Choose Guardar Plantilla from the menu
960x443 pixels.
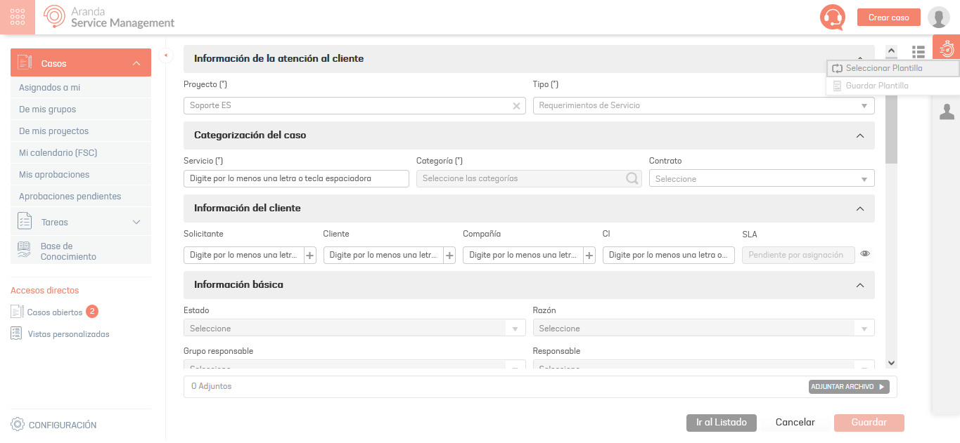click(x=893, y=86)
